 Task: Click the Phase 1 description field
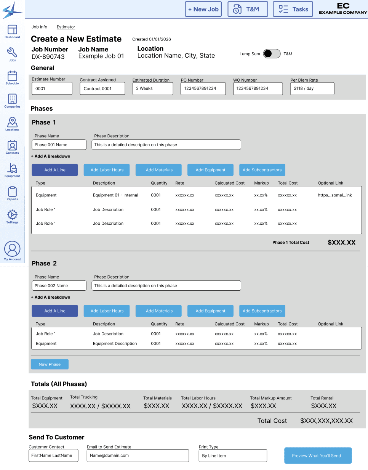(x=166, y=145)
